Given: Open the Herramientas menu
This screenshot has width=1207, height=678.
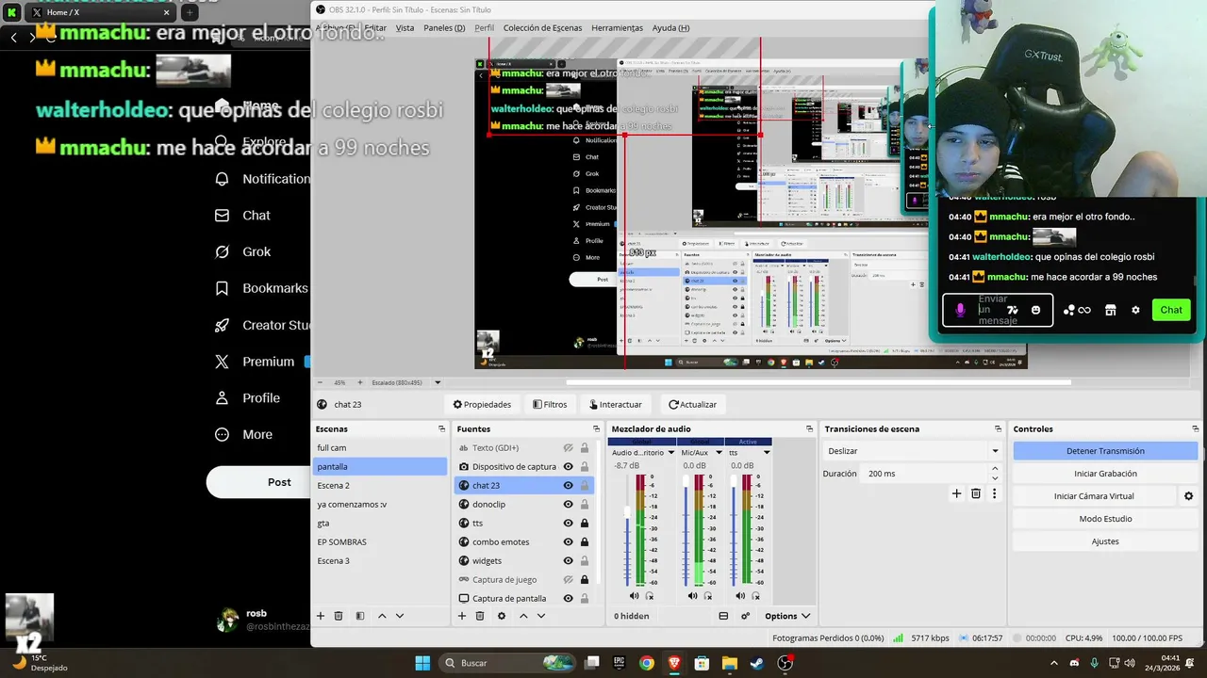Looking at the screenshot, I should 617,28.
